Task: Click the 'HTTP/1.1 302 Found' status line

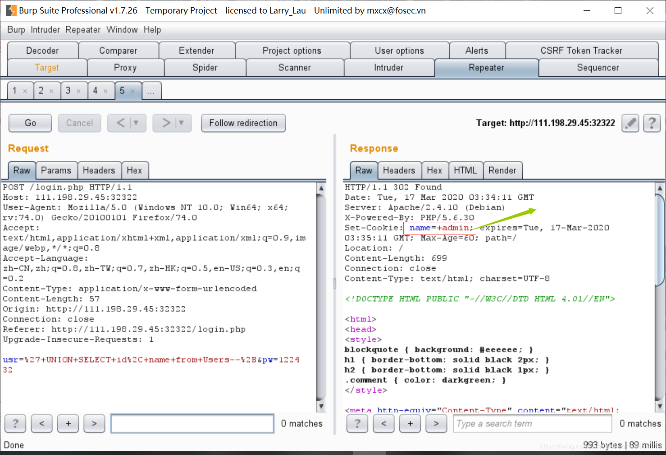Action: point(393,187)
